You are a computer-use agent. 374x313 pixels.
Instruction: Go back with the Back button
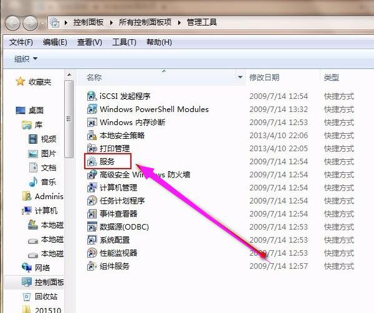(x=12, y=23)
